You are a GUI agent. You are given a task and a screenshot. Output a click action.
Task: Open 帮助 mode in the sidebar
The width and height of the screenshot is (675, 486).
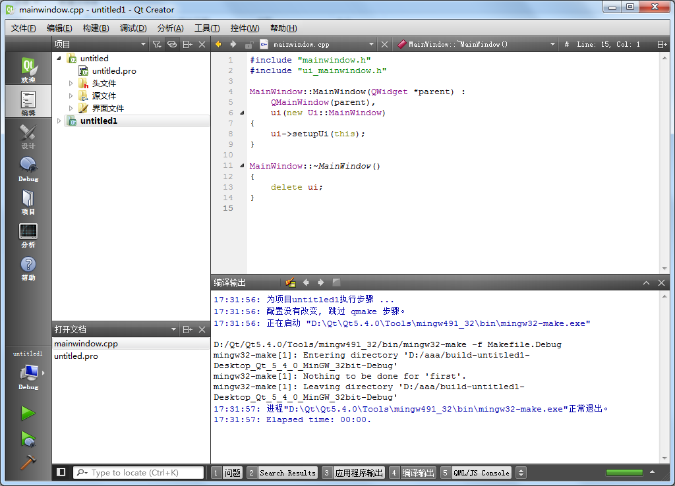[27, 265]
